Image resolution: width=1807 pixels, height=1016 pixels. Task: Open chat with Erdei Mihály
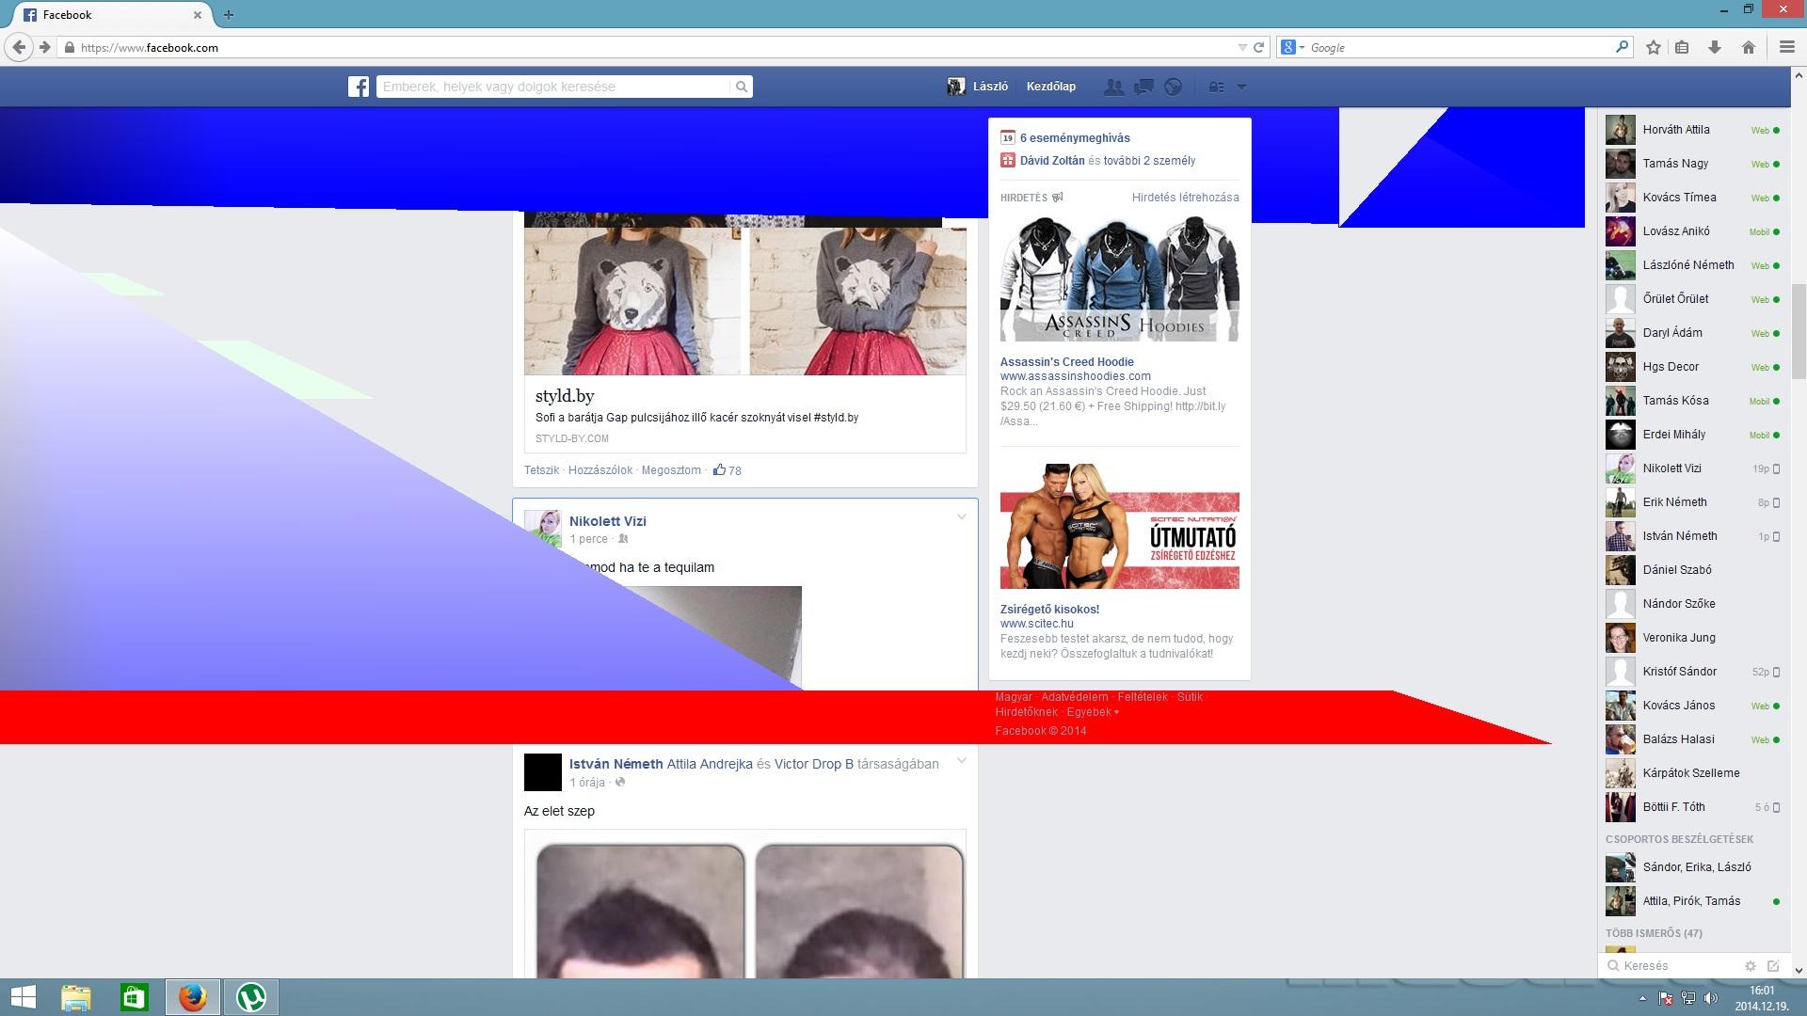pyautogui.click(x=1692, y=435)
